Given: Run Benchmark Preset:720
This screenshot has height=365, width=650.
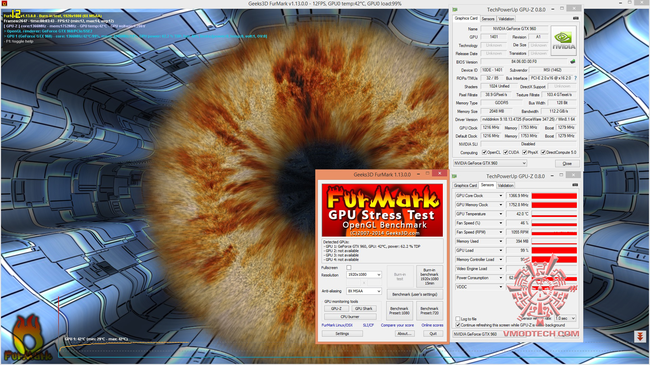Looking at the screenshot, I should tap(429, 311).
